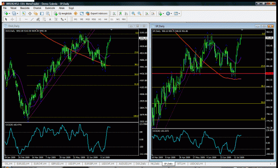Switch to the DAX,Daily chart tab
Image resolution: width=278 pixels, height=168 pixels.
pyautogui.click(x=141, y=164)
